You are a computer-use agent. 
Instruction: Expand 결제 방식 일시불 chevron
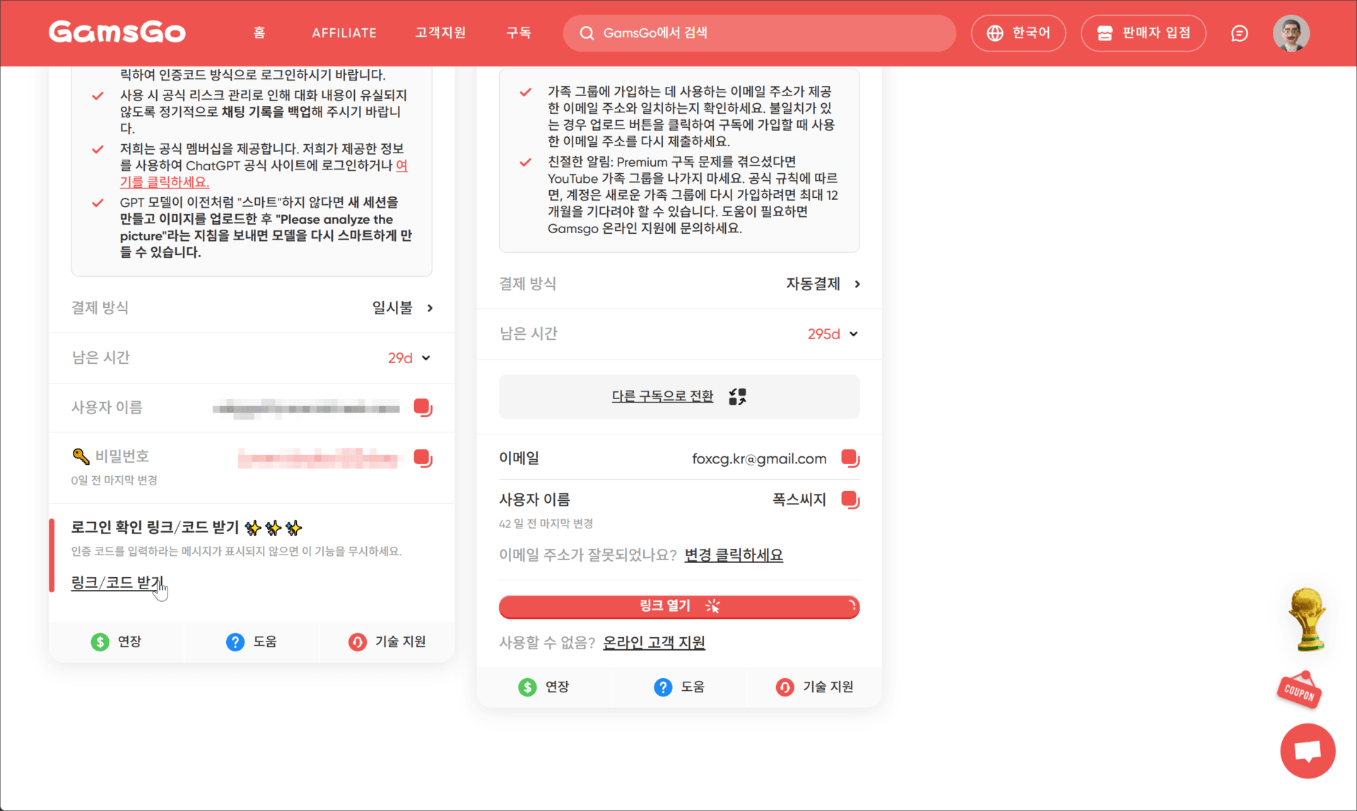click(x=430, y=308)
